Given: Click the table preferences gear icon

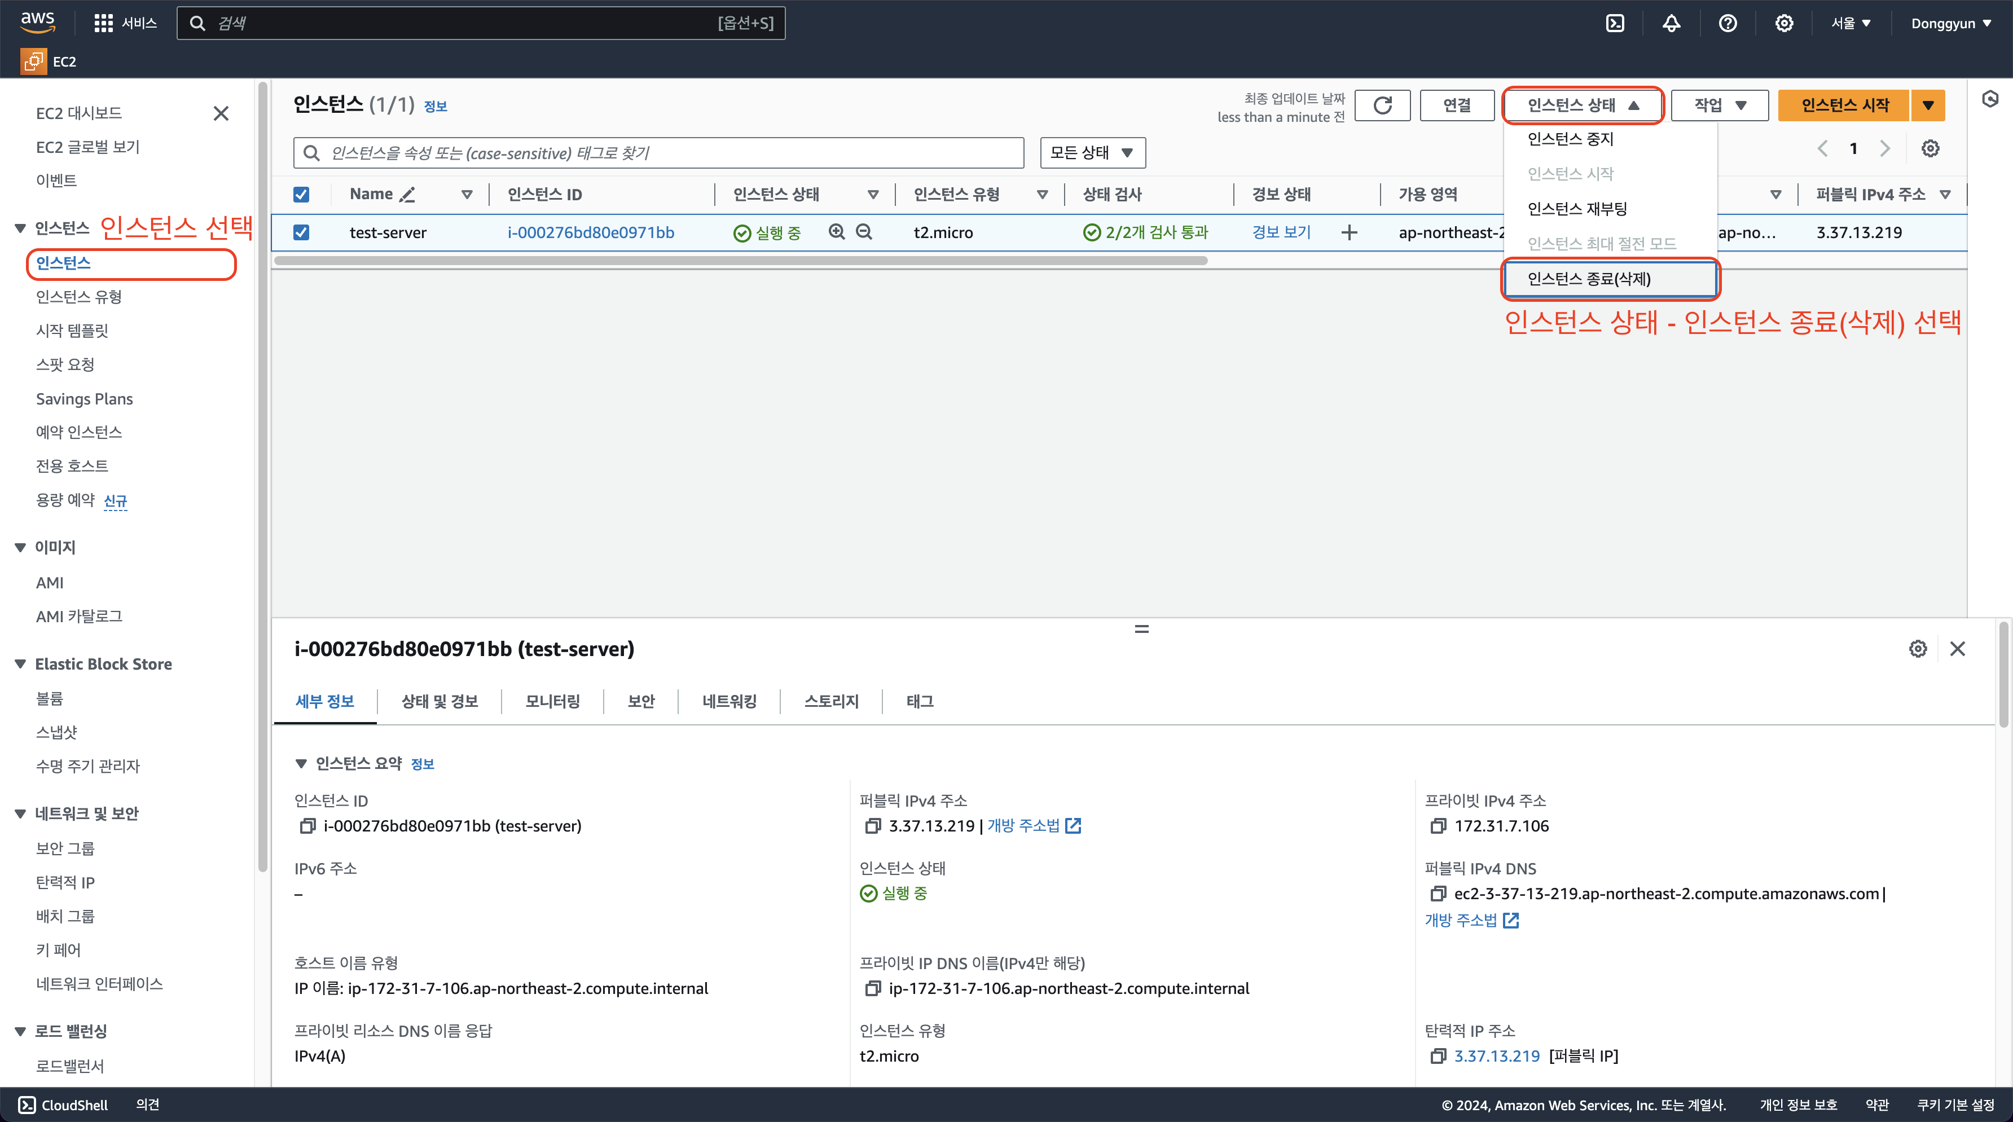Looking at the screenshot, I should (x=1930, y=148).
